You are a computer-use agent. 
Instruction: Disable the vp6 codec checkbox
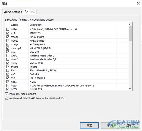point(8,74)
